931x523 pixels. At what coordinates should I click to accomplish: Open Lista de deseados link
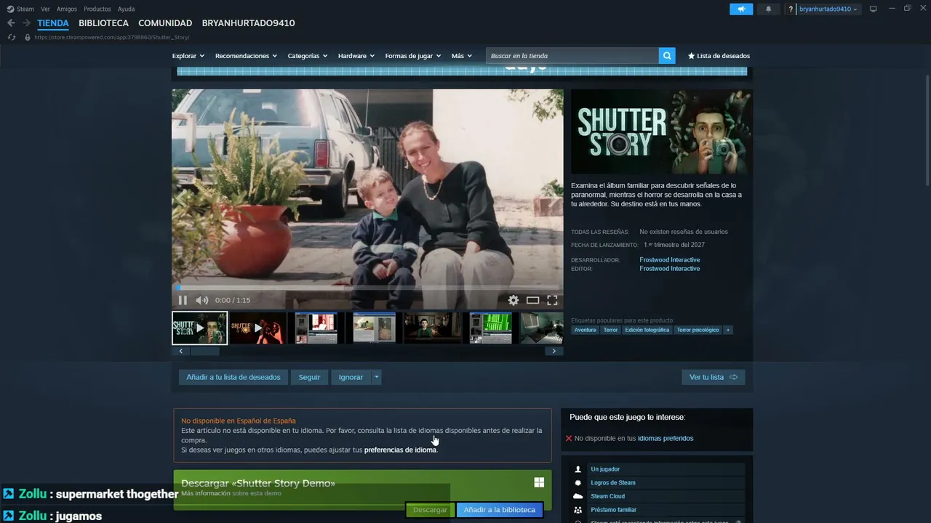(719, 56)
